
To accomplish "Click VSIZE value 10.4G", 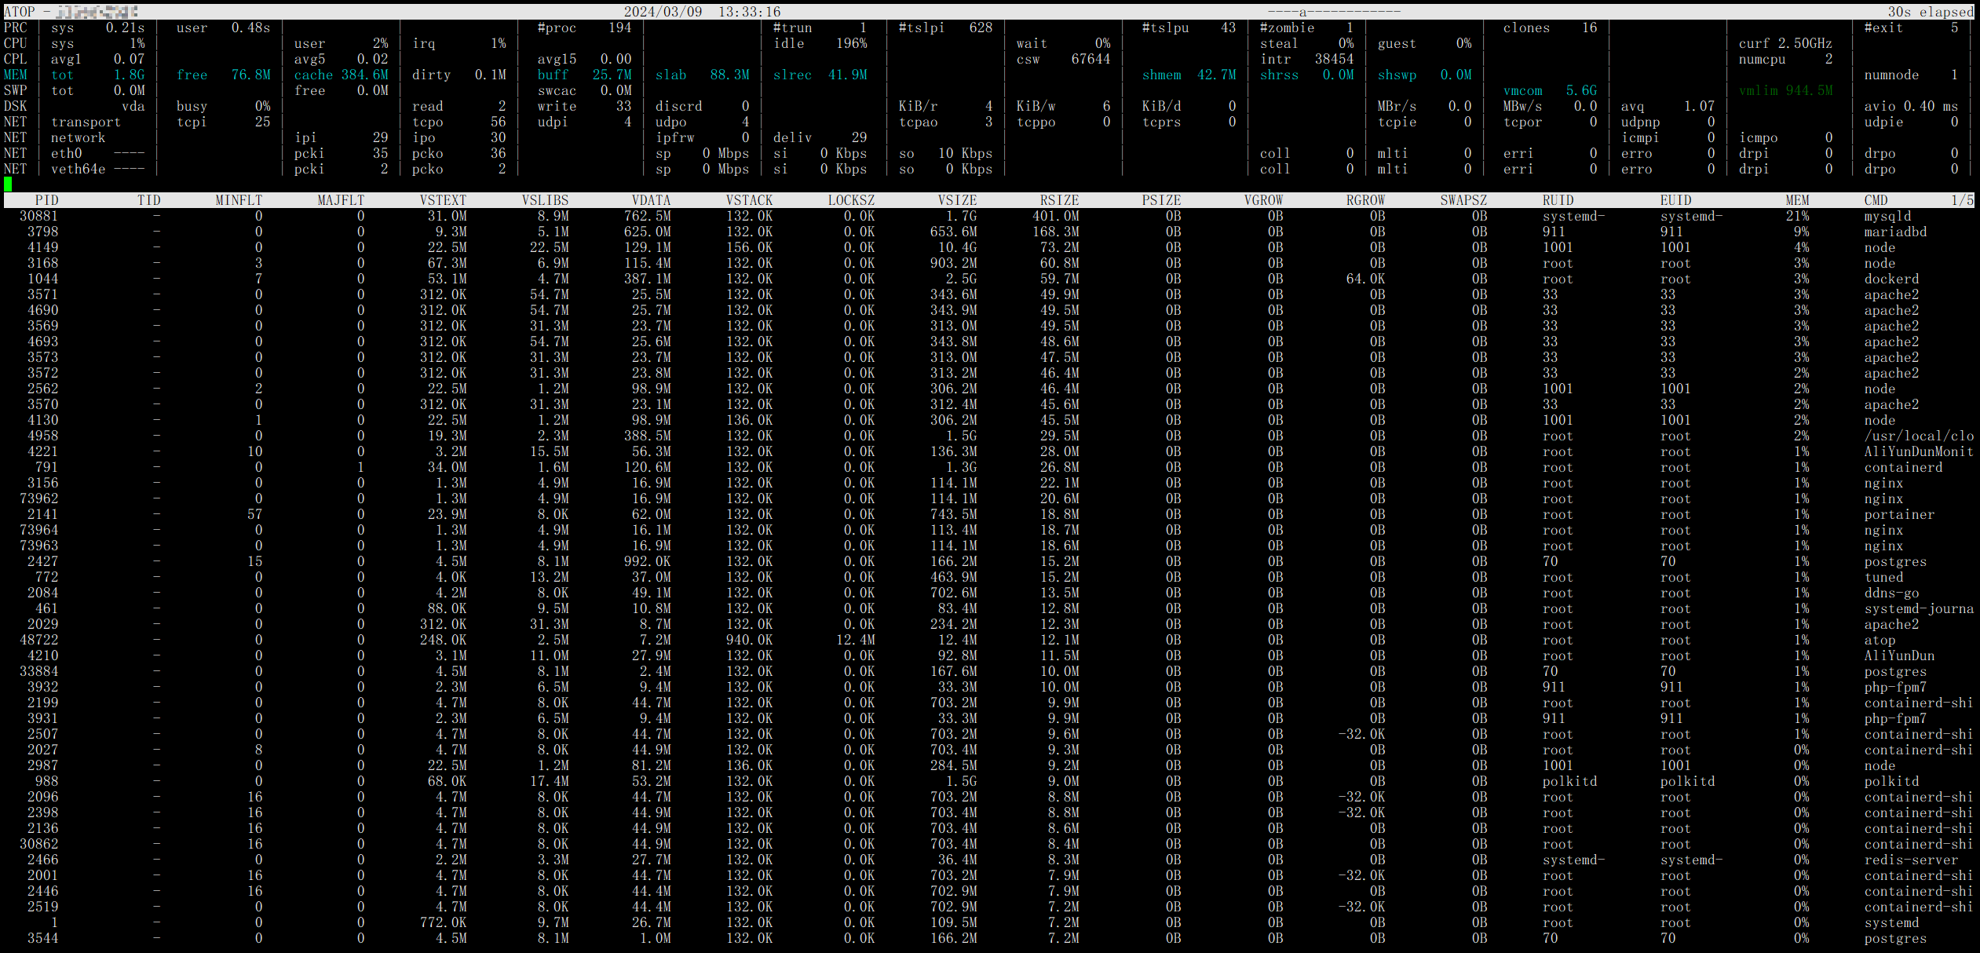I will click(957, 247).
